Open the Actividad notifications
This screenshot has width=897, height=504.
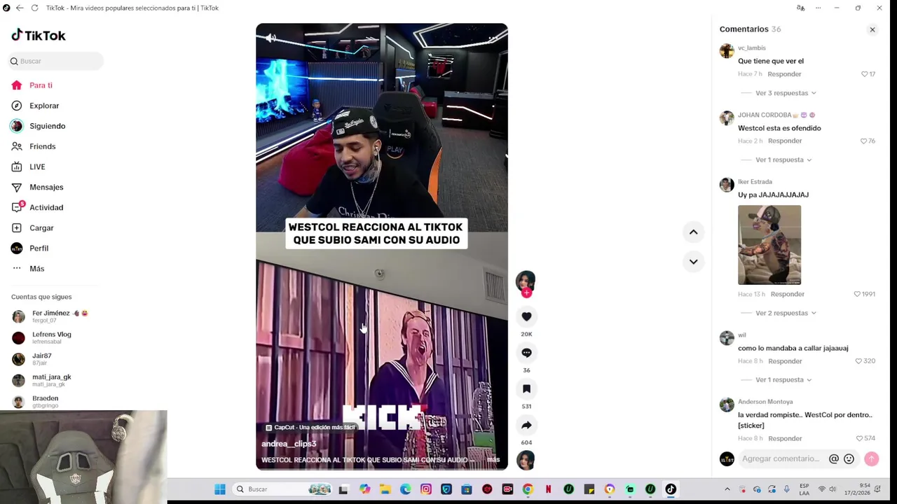(x=46, y=207)
